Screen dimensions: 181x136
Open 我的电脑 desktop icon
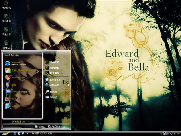point(7,18)
